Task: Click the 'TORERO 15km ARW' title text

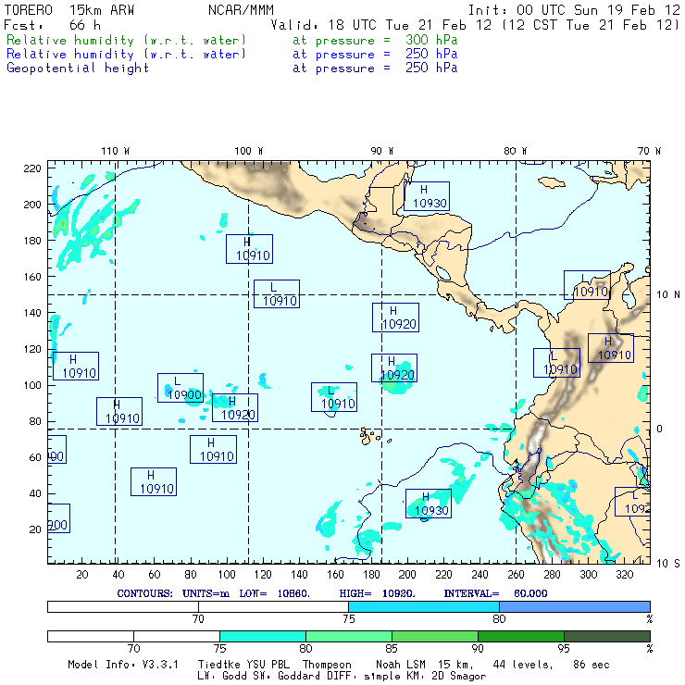Action: 69,10
